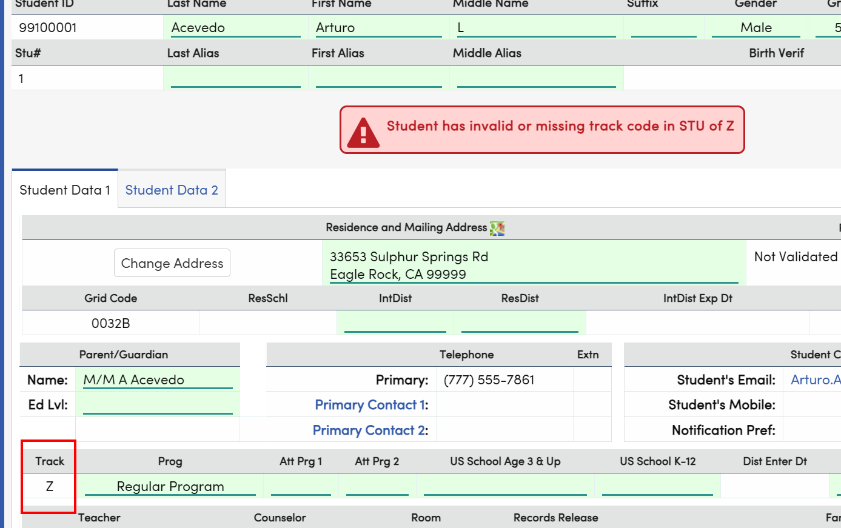The height and width of the screenshot is (528, 841).
Task: Click the Middle Name field containing L
Action: (x=536, y=27)
